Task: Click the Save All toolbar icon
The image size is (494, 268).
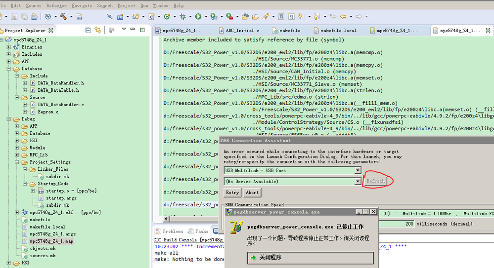Action: [24, 17]
